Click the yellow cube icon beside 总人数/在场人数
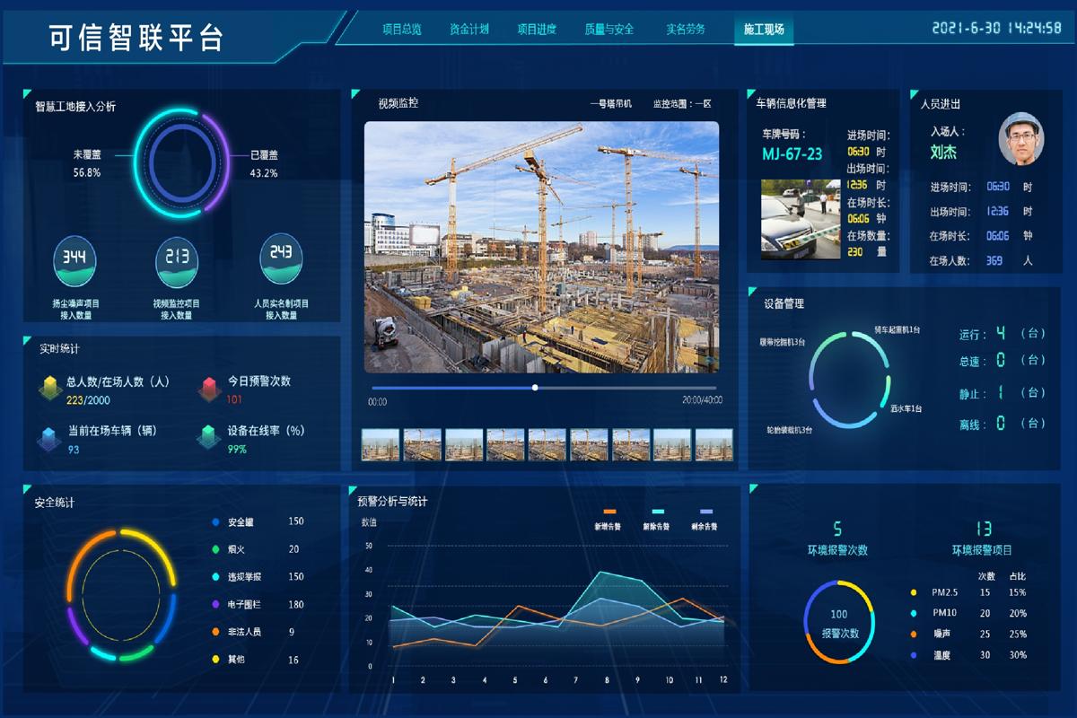Viewport: 1077px width, 718px height. coord(49,388)
